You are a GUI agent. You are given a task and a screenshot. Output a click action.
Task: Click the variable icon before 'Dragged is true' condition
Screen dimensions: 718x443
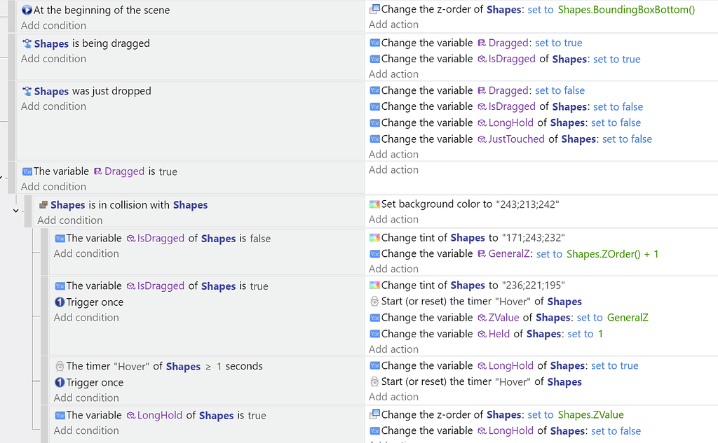[x=27, y=171]
